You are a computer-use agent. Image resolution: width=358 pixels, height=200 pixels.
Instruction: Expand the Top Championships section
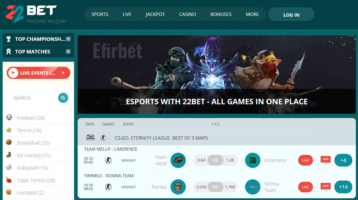coord(68,39)
